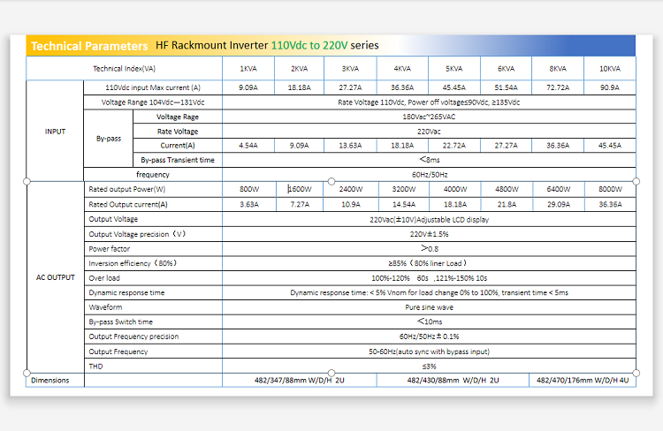
Task: Click the 3200W rated power cell
Action: [x=404, y=189]
